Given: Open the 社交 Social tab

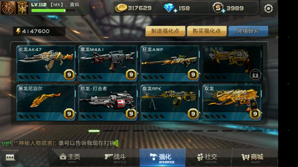Looking at the screenshot, I should 208,158.
